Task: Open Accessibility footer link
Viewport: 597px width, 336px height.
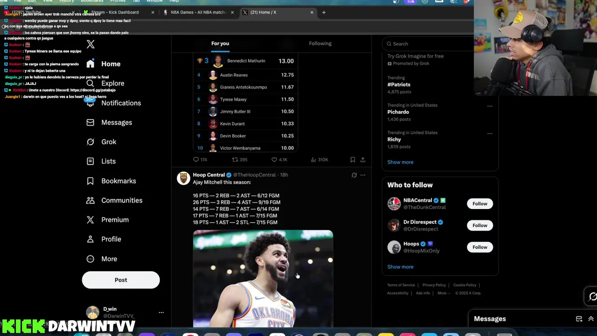Action: click(398, 293)
